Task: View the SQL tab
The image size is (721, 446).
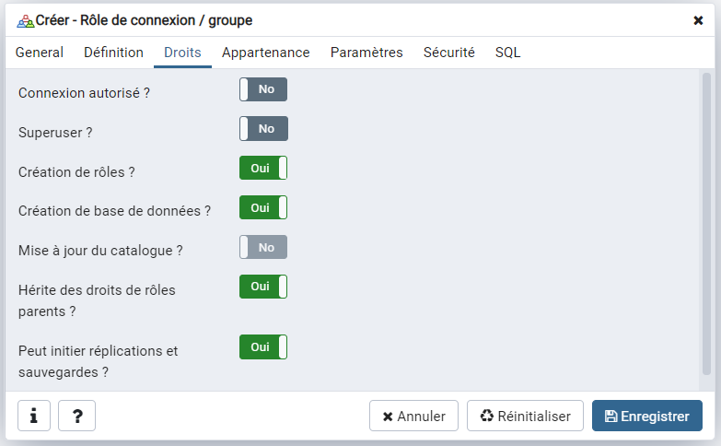Action: (x=507, y=53)
